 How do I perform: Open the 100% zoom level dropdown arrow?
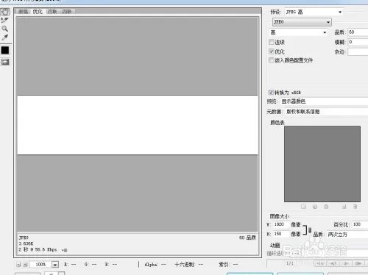pyautogui.click(x=55, y=265)
